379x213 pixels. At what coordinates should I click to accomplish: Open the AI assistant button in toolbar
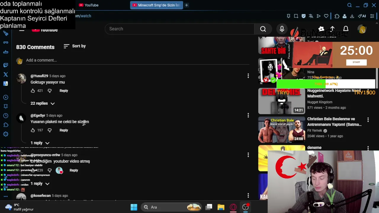(362, 16)
